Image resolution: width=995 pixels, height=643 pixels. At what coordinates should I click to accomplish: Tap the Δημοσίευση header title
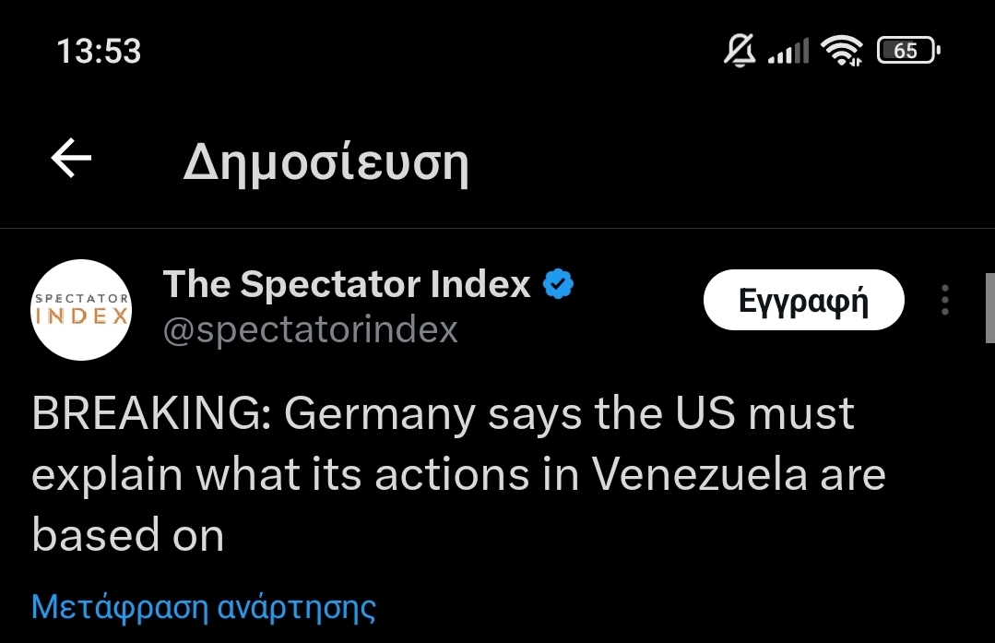pyautogui.click(x=326, y=163)
